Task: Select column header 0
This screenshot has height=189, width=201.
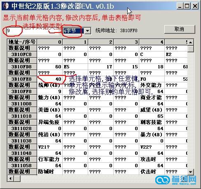Action: [x=50, y=42]
